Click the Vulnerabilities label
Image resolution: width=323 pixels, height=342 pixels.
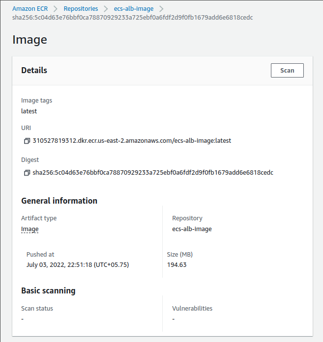(x=192, y=309)
